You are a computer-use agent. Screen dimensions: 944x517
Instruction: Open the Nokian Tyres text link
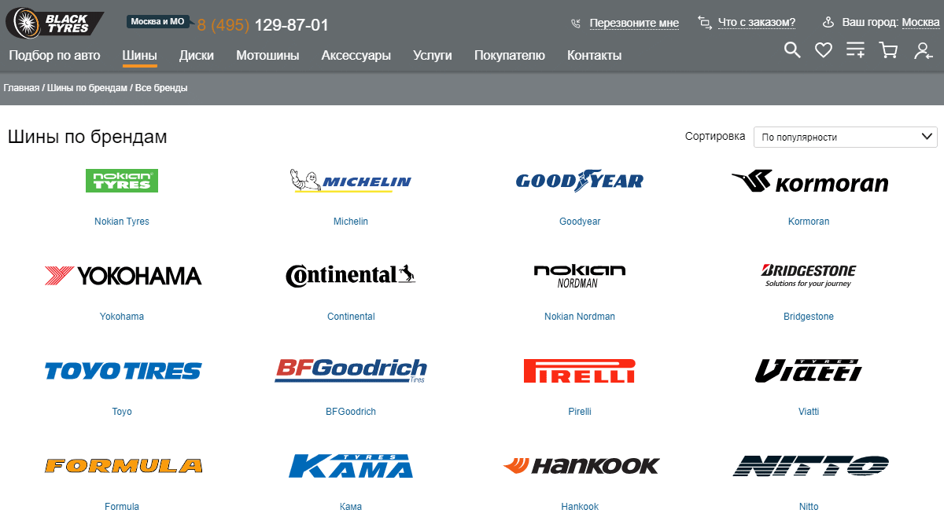pyautogui.click(x=122, y=222)
